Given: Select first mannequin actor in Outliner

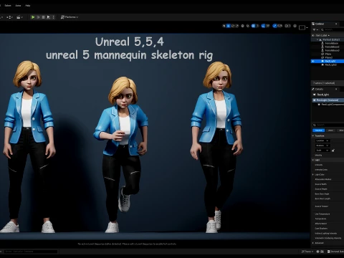Looking at the screenshot, I should pyautogui.click(x=332, y=43).
